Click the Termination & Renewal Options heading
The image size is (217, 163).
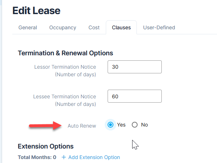tap(65, 53)
